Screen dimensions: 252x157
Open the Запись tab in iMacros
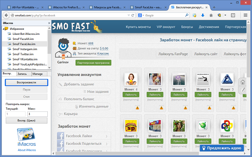tap(24, 74)
